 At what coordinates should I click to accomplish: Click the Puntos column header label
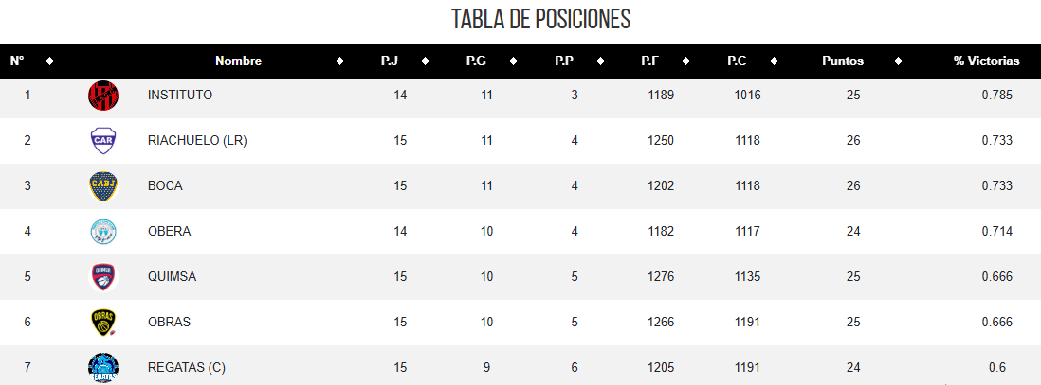click(843, 61)
